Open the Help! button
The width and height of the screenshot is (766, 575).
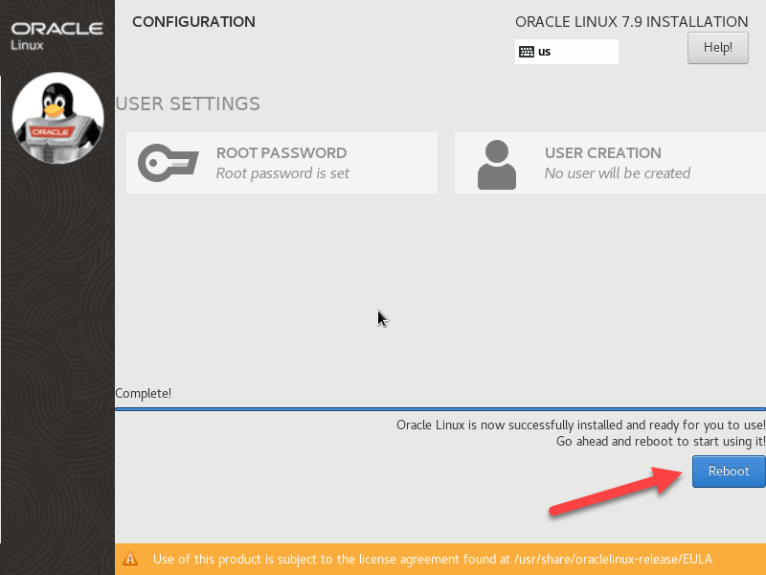717,47
